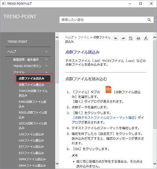Expand the 画面説明・基本操作 section arrow
Image resolution: width=157 pixels, height=169 pixels.
46,60
